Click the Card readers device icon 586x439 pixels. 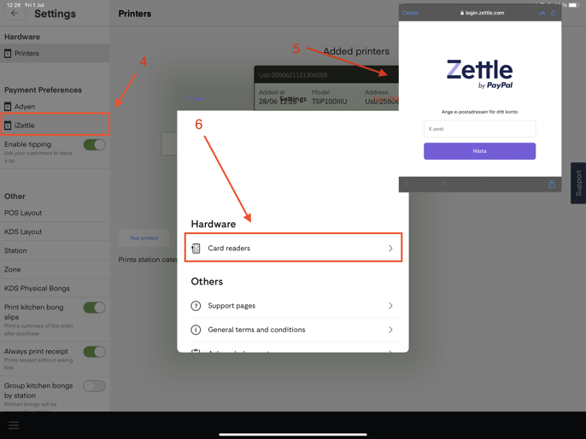pyautogui.click(x=196, y=249)
